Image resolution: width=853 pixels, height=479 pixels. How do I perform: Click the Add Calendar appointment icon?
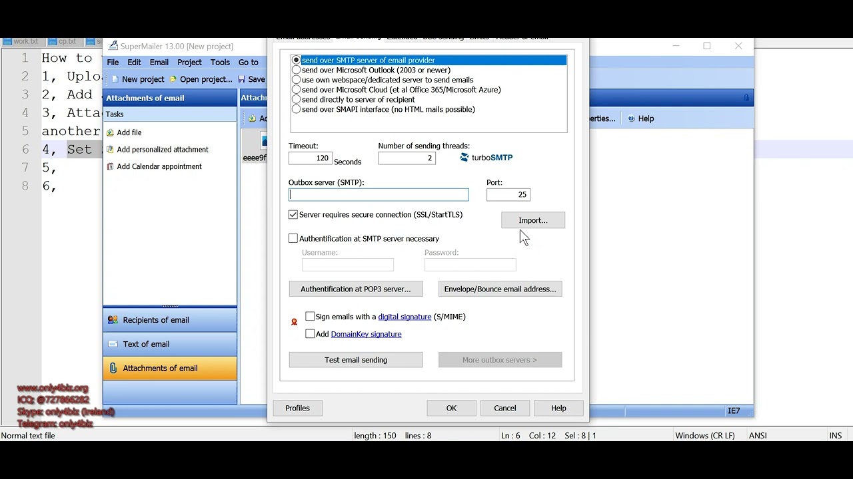111,166
